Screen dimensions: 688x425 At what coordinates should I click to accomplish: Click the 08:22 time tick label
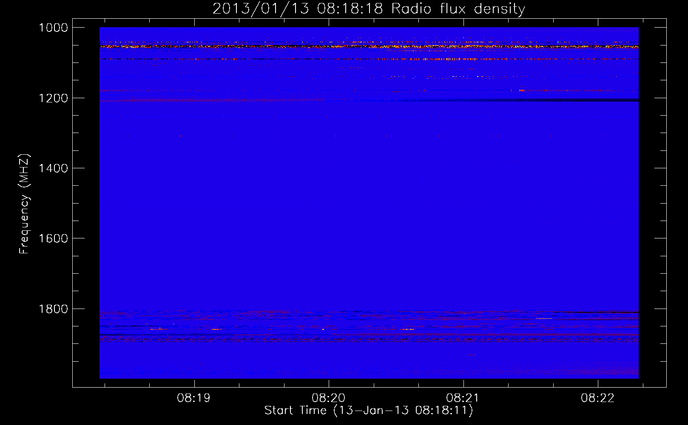click(x=598, y=398)
